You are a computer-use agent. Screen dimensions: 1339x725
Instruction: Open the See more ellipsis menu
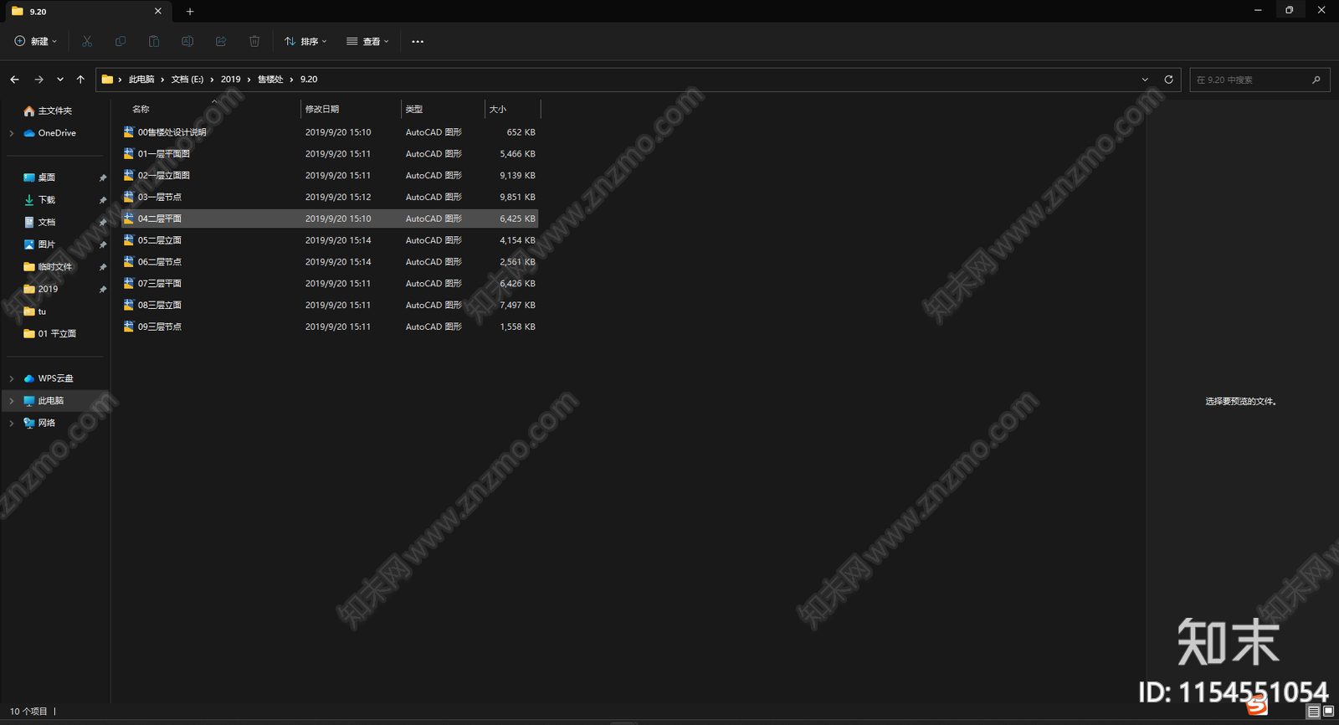pyautogui.click(x=418, y=41)
